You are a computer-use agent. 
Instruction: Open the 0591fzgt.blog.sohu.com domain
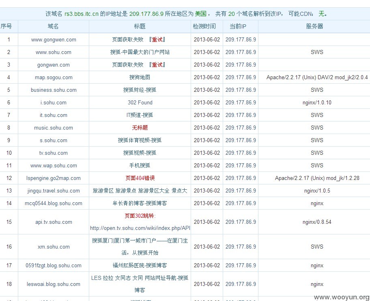pyautogui.click(x=54, y=266)
